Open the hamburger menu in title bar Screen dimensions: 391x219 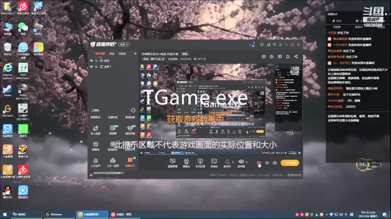[x=280, y=45]
